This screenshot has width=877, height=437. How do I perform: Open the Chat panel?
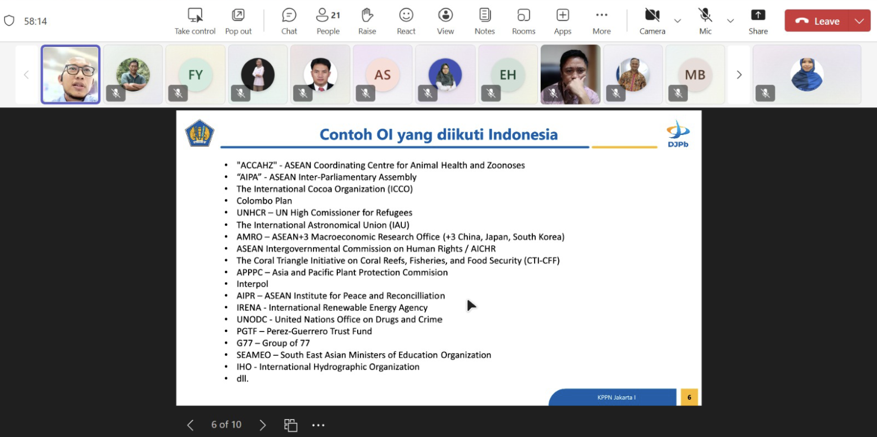(x=289, y=21)
